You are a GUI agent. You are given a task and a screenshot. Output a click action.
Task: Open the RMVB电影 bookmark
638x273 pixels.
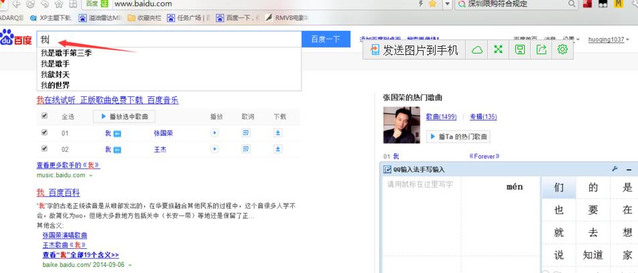coord(287,17)
